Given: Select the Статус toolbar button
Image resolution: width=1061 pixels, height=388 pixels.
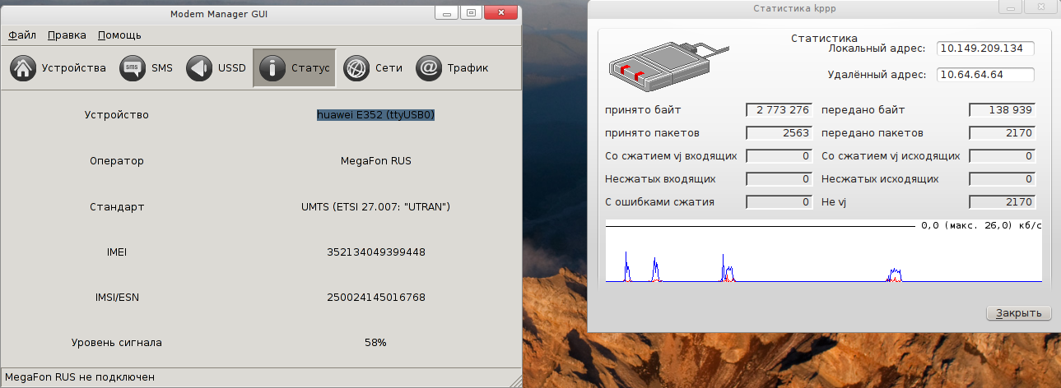Looking at the screenshot, I should [x=294, y=67].
